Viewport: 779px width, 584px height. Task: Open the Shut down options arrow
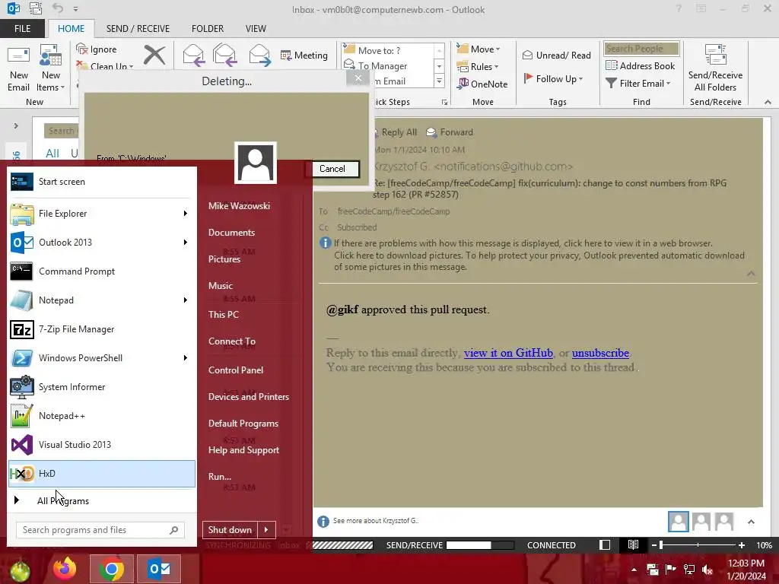(x=266, y=530)
